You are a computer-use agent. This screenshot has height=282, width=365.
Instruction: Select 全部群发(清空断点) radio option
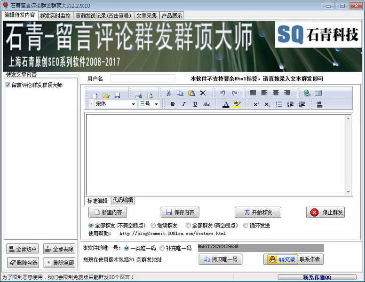point(188,225)
